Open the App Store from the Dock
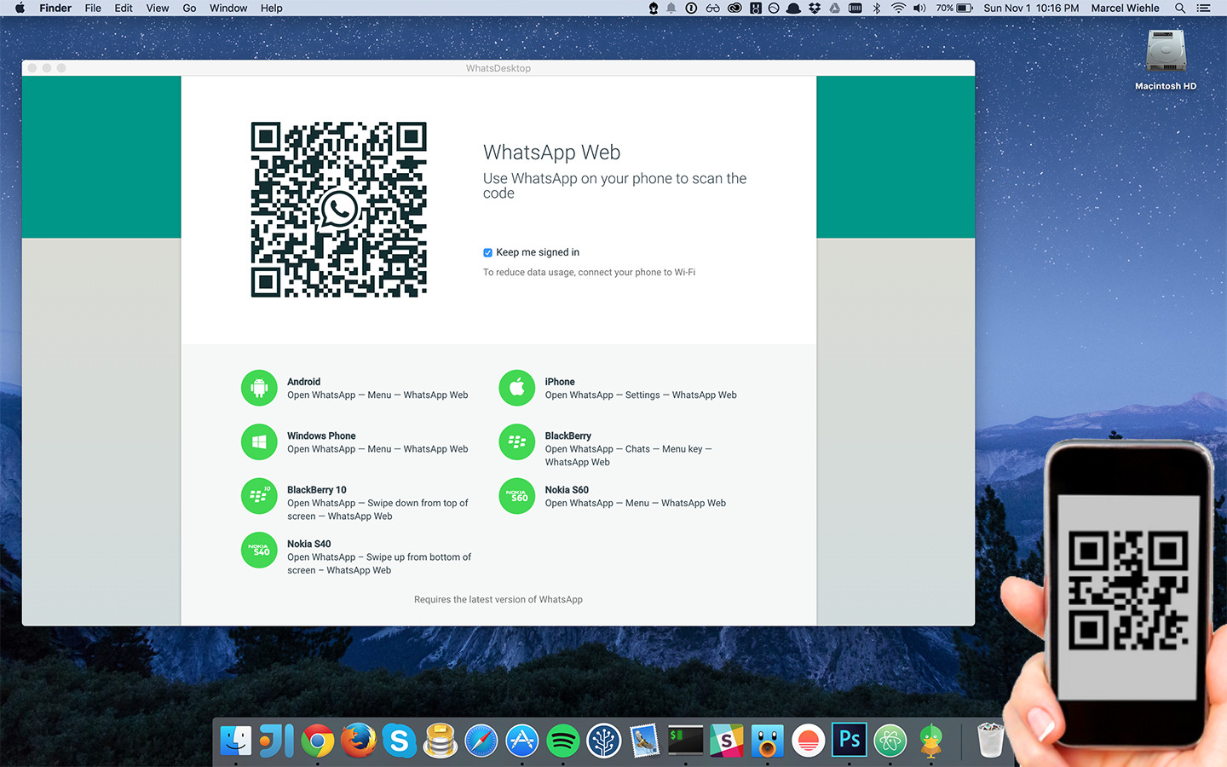This screenshot has height=767, width=1227. (522, 741)
